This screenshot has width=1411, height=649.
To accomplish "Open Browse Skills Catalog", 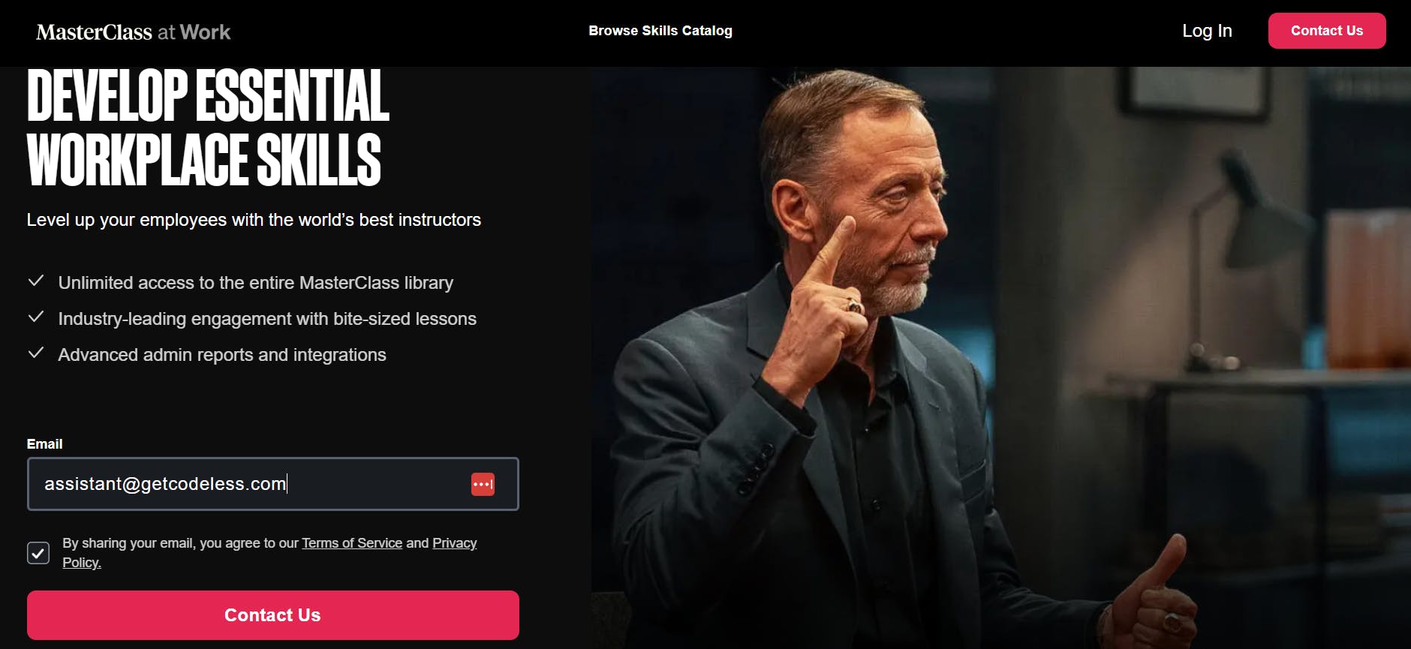I will click(660, 31).
